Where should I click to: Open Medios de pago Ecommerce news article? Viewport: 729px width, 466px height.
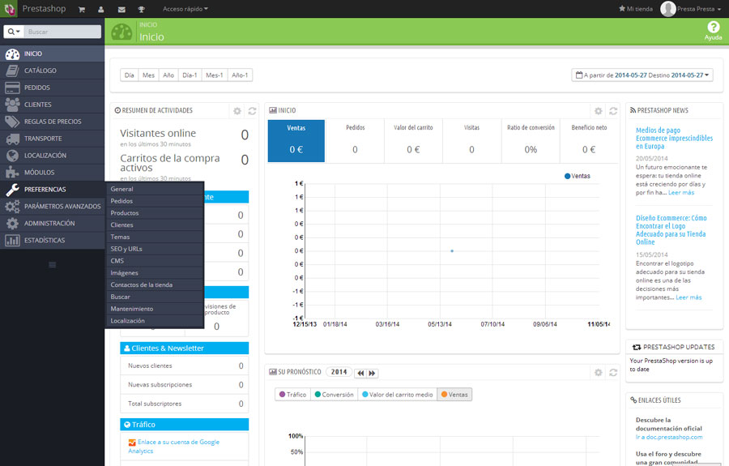[674, 138]
